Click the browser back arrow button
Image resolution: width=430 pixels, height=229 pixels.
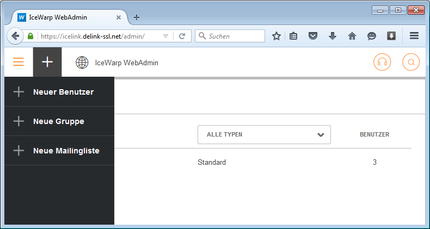(x=15, y=36)
